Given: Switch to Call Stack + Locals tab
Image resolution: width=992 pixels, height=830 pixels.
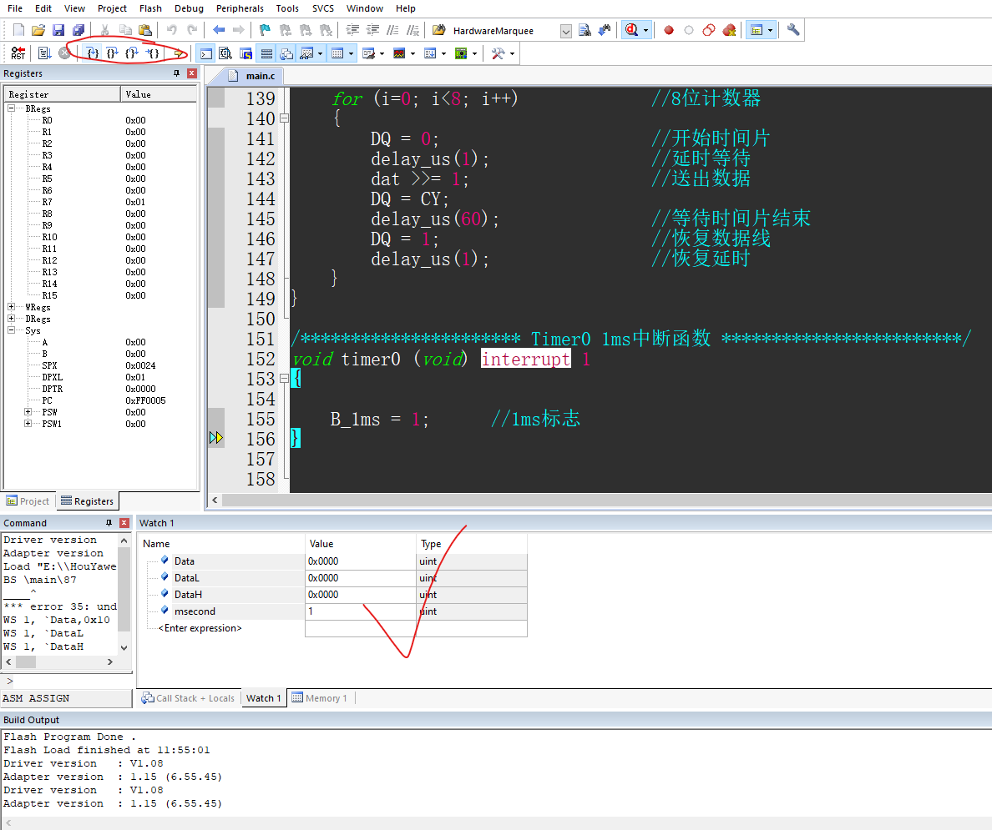Looking at the screenshot, I should (189, 698).
